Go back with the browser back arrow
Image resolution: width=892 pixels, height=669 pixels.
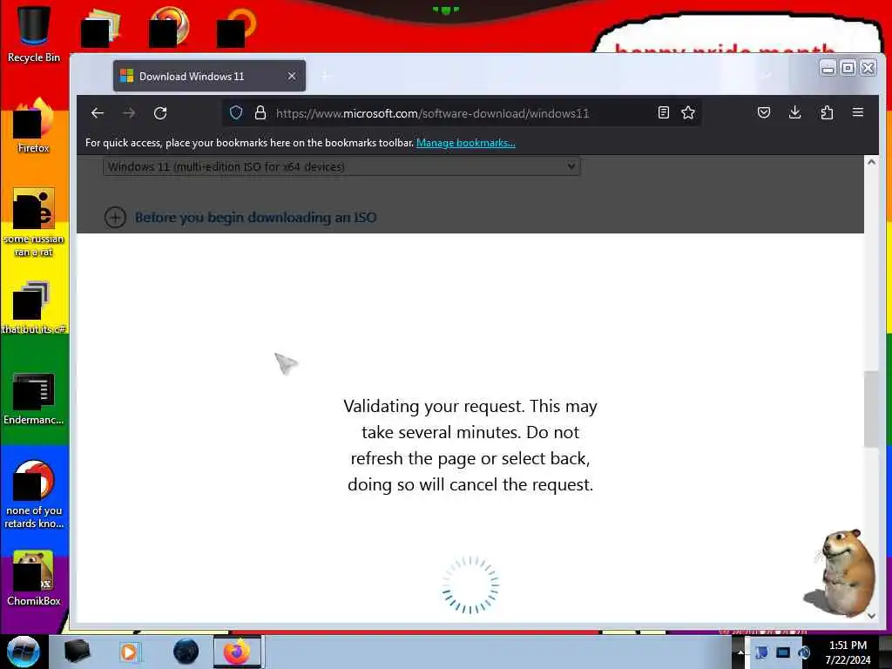click(98, 113)
